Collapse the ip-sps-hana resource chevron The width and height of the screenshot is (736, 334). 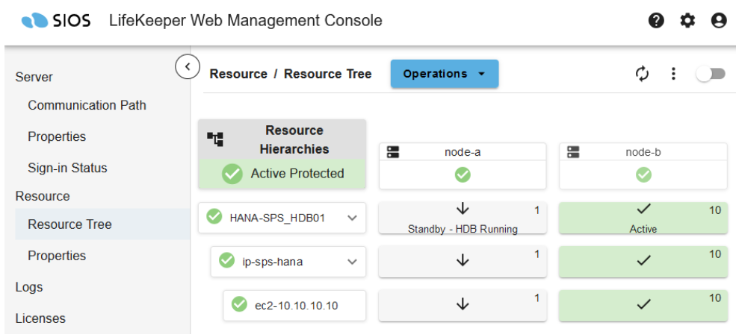point(352,262)
